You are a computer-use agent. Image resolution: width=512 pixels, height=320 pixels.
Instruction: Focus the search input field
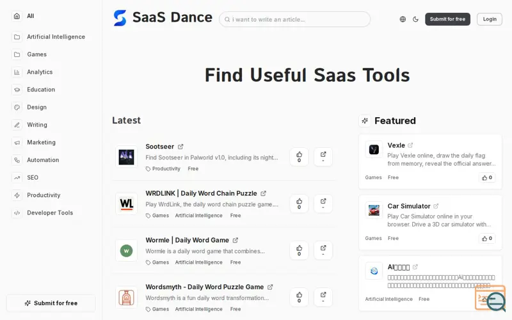point(294,19)
